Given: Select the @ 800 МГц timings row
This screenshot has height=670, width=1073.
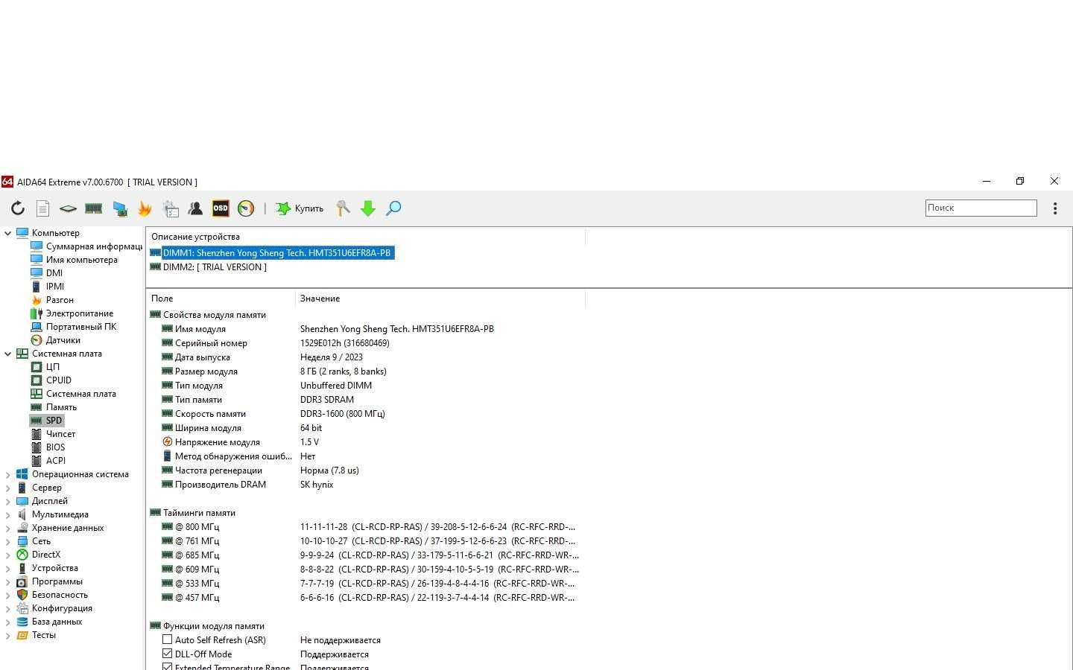Looking at the screenshot, I should click(x=365, y=527).
